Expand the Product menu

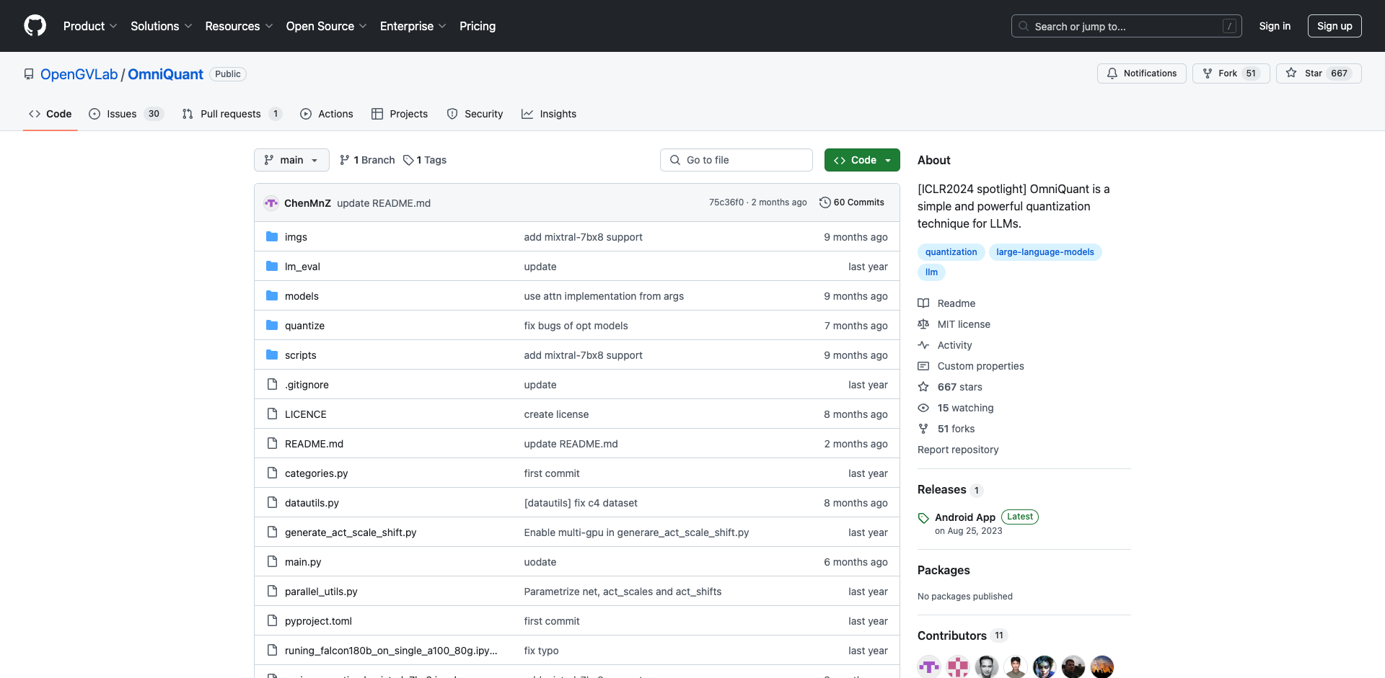[x=90, y=26]
